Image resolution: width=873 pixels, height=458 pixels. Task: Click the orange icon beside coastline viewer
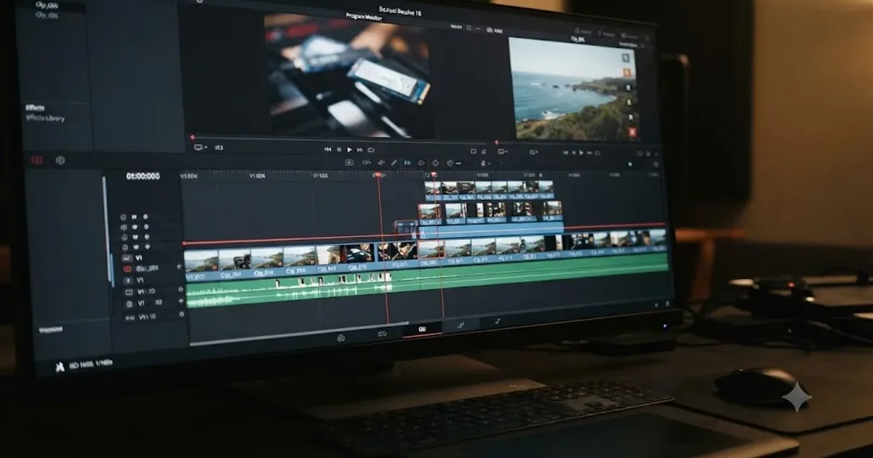[626, 72]
